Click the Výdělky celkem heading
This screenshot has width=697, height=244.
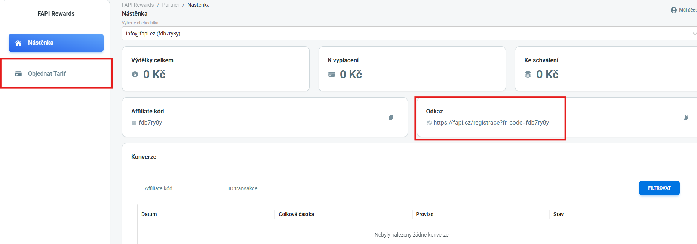152,60
